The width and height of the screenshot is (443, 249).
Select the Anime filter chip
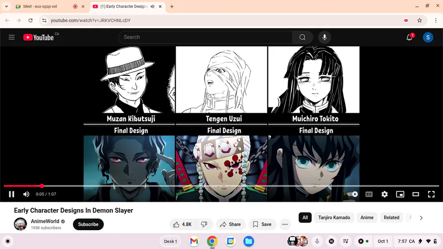[x=367, y=218]
